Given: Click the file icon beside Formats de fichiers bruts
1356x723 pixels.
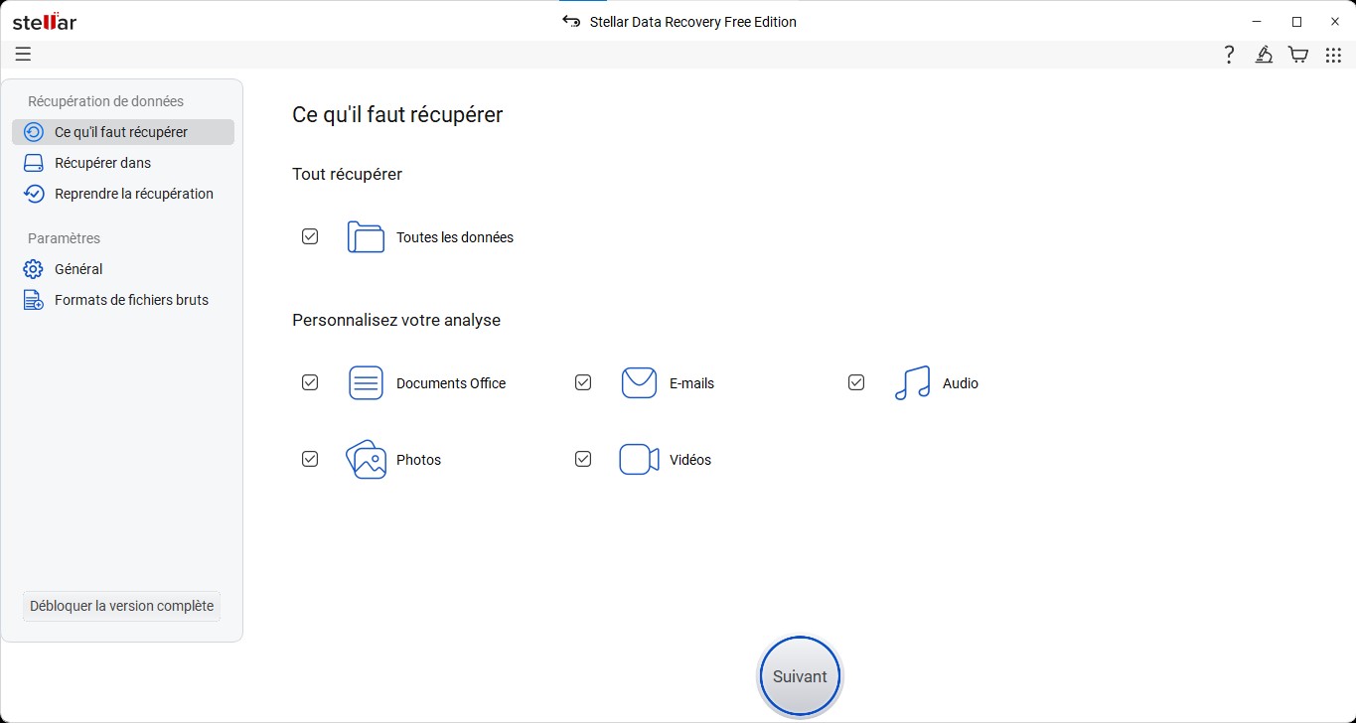Looking at the screenshot, I should tap(34, 300).
